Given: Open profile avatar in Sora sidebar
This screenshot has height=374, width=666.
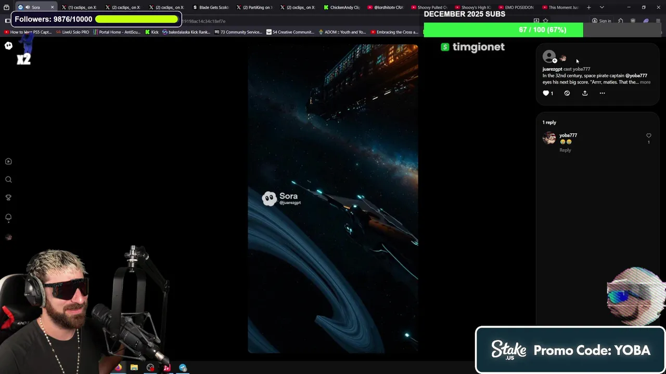Looking at the screenshot, I should click(x=8, y=237).
